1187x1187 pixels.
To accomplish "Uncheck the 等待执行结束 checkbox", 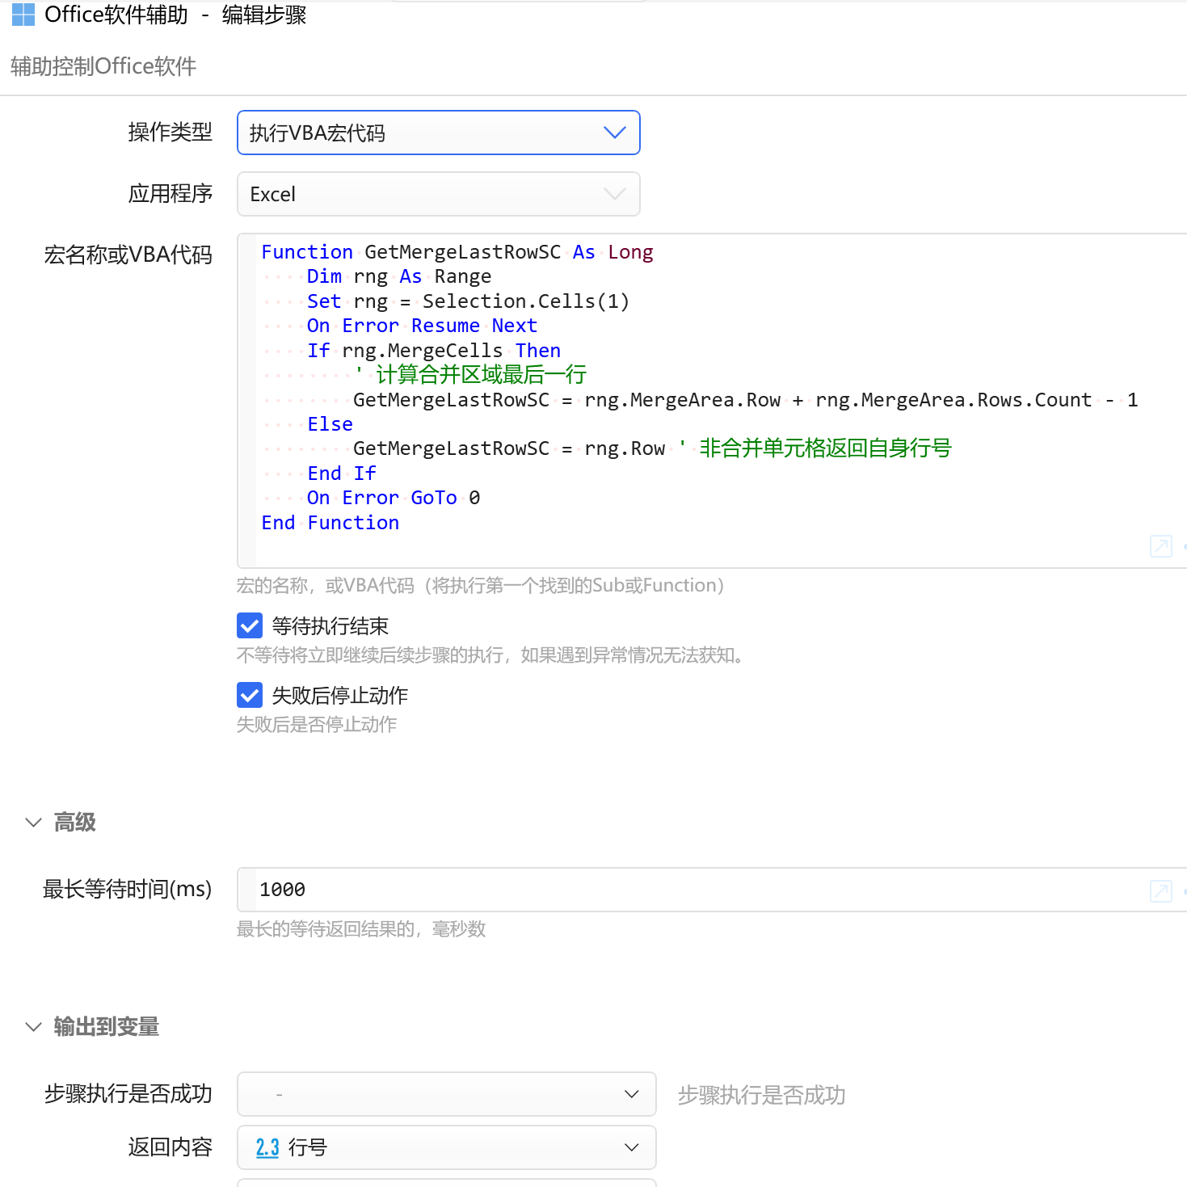I will pos(250,625).
